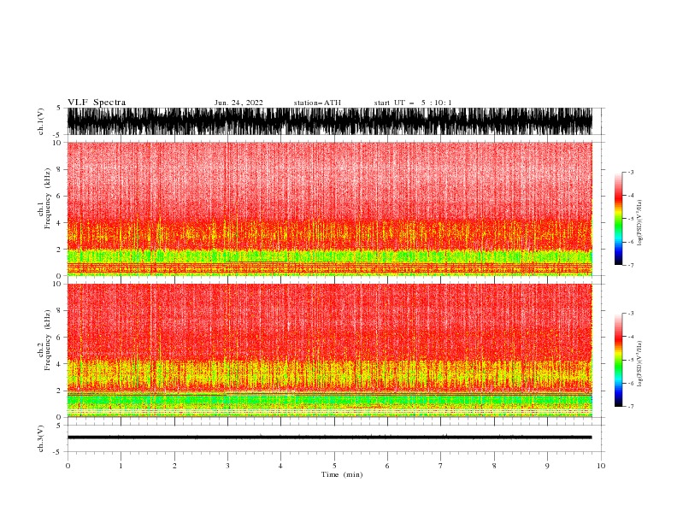The height and width of the screenshot is (523, 677).
Task: Select the date "Jun. 24, 2022"
Action: 238,103
